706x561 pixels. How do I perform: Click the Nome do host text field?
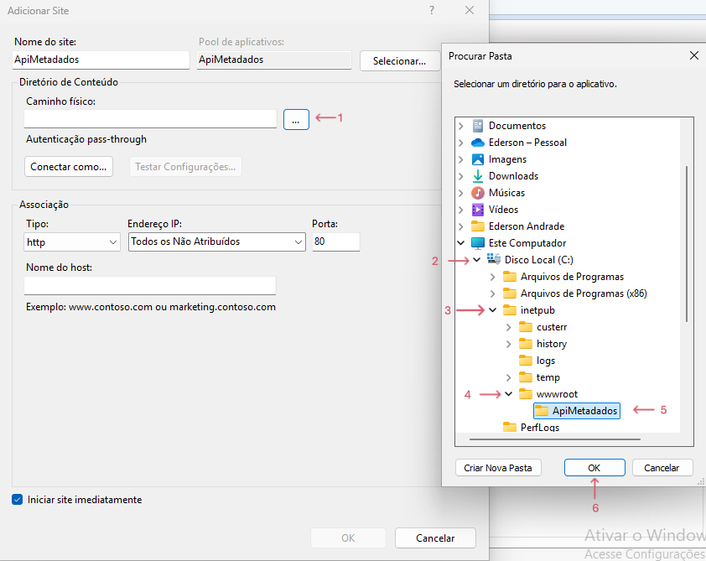pos(150,285)
